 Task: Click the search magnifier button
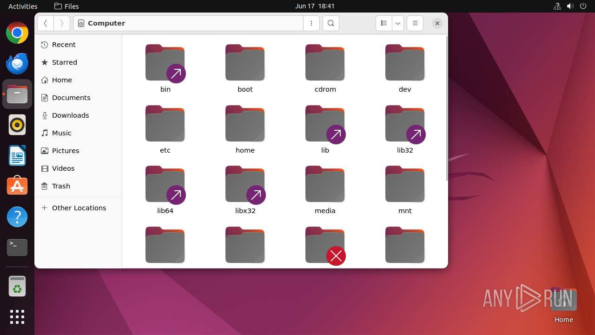[x=331, y=23]
